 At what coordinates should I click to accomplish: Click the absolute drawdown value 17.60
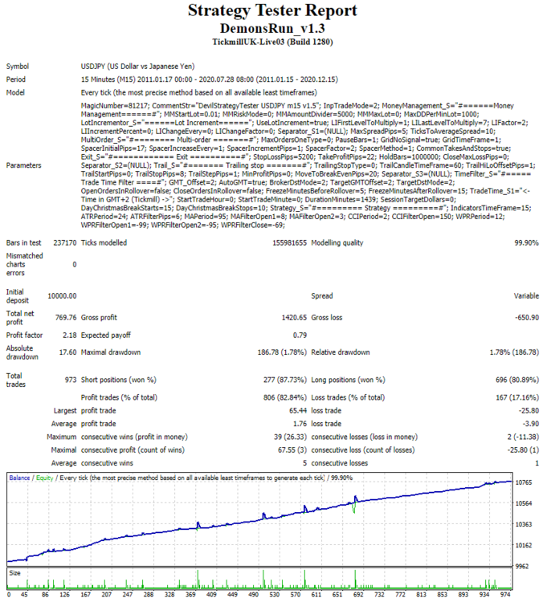[x=67, y=352]
